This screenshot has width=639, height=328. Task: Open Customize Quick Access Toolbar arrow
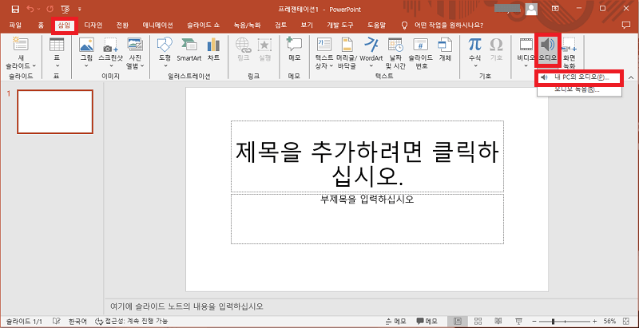[x=79, y=9]
